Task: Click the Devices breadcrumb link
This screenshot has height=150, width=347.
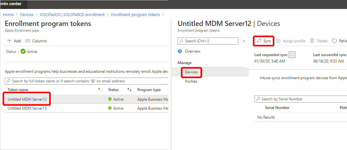Action: pos(27,14)
